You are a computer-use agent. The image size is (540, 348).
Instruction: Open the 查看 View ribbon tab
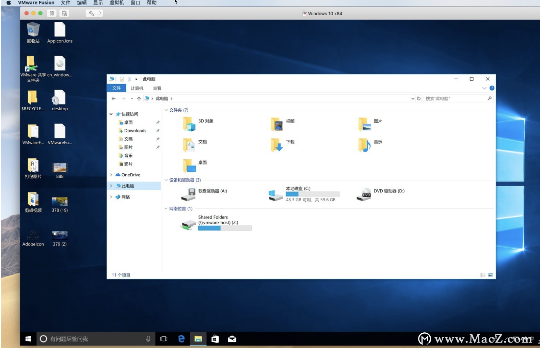[157, 88]
